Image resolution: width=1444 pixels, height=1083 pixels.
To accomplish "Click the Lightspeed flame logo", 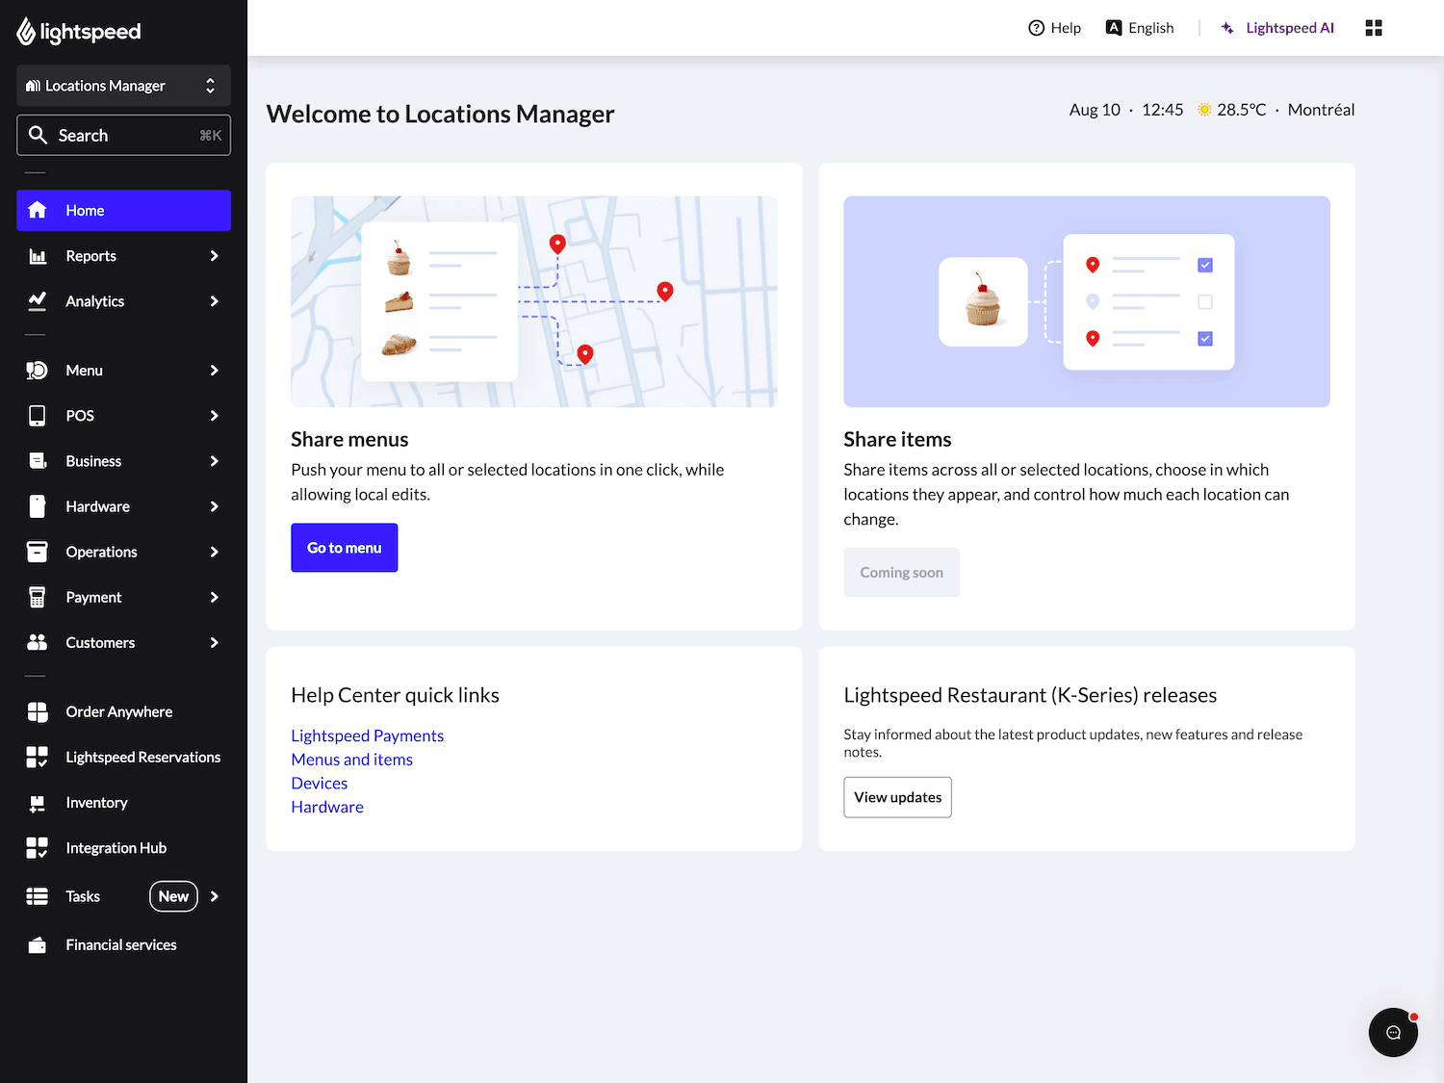I will click(x=26, y=32).
